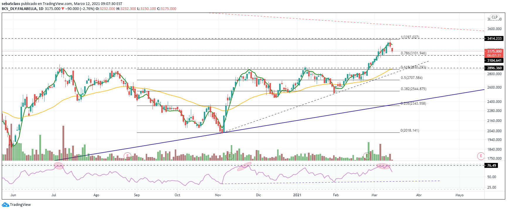Click the TradingView cloud logo icon
The image size is (507, 210).
(5, 205)
